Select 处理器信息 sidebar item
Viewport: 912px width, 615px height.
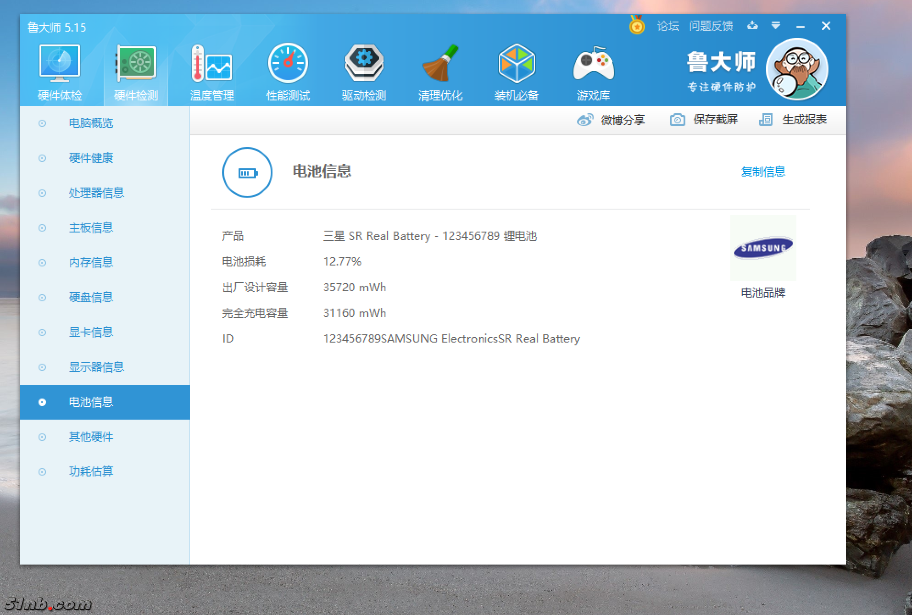[96, 193]
